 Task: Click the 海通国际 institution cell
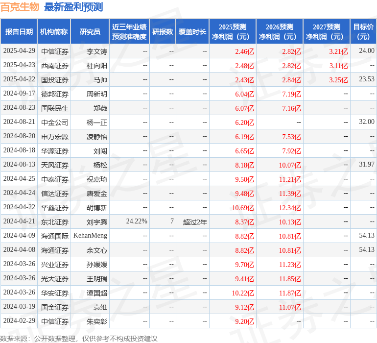(x=55, y=236)
